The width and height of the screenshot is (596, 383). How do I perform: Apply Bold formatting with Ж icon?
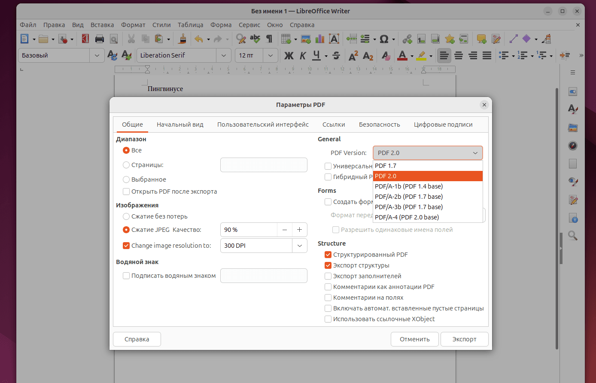point(289,55)
